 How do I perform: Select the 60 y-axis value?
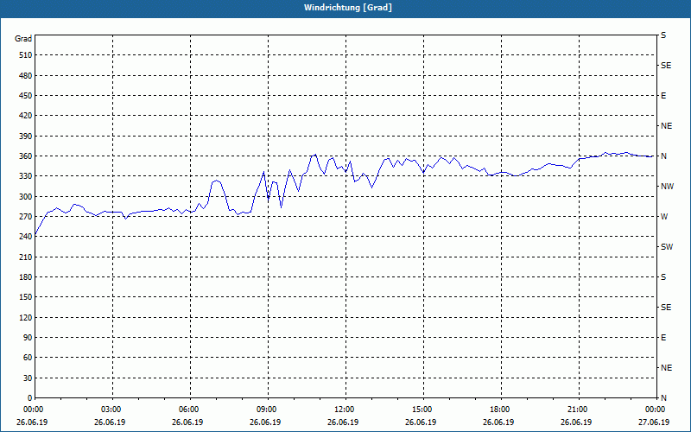pyautogui.click(x=28, y=358)
